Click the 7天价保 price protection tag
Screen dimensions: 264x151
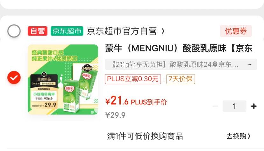[181, 79]
